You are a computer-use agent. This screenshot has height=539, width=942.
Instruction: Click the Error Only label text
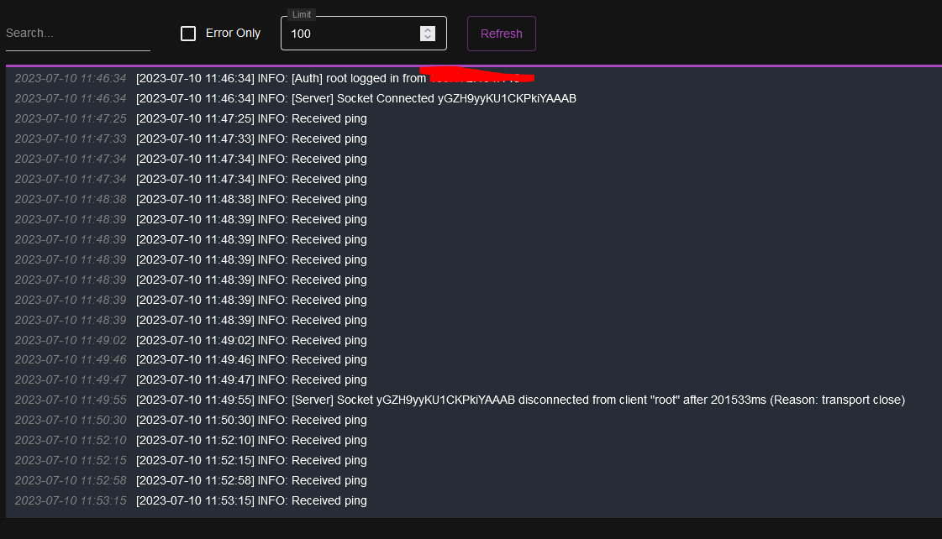click(x=233, y=33)
